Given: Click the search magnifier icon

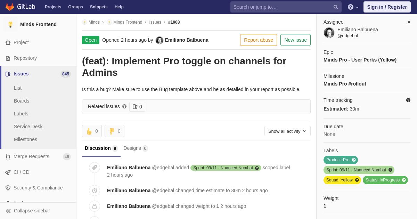Looking at the screenshot, I should [x=336, y=7].
